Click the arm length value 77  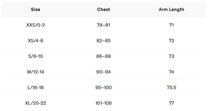[x=171, y=103]
